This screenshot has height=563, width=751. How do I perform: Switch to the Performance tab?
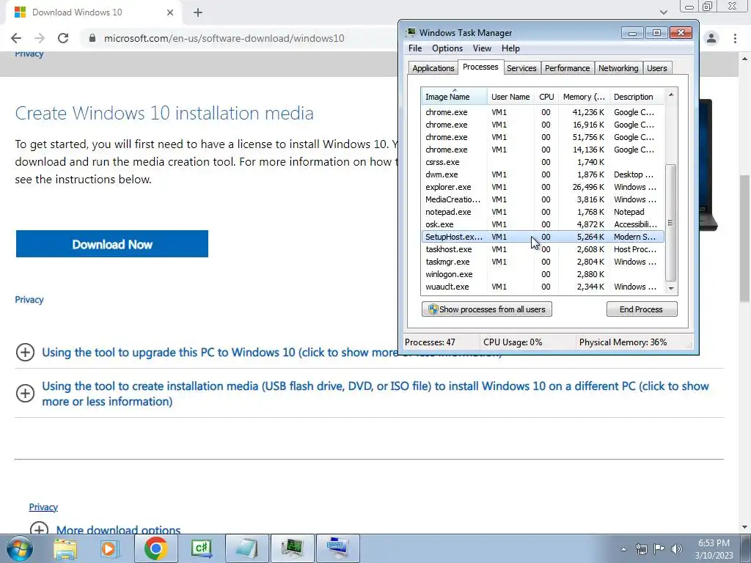[567, 68]
